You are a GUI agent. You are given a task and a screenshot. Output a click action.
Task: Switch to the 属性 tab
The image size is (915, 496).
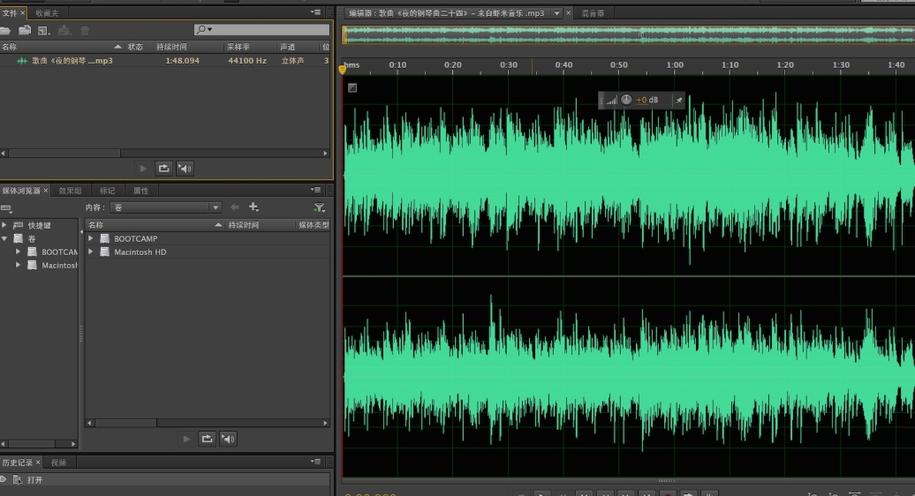coord(140,191)
